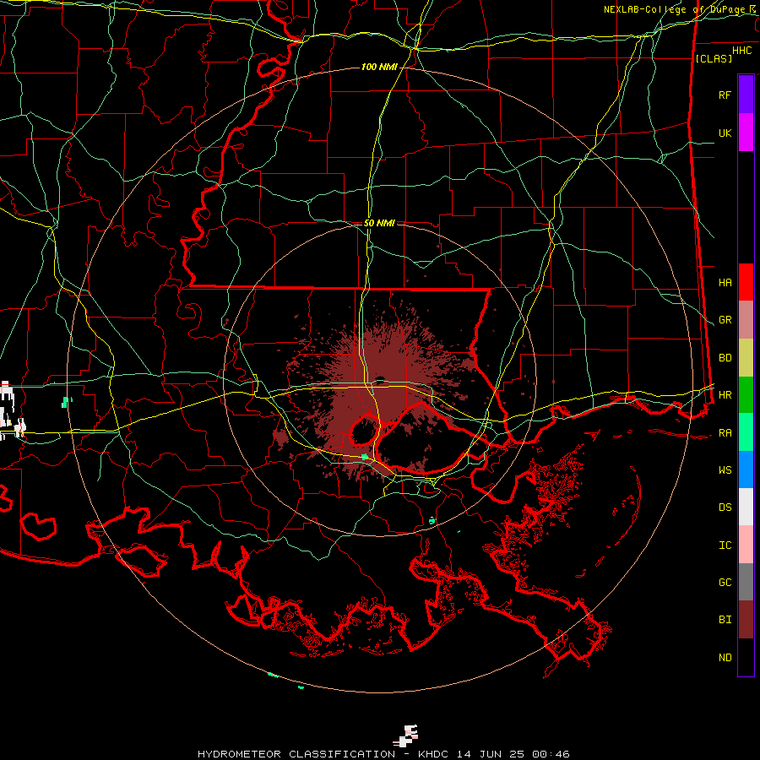Screen dimensions: 760x760
Task: Click the BI legend label
Action: 725,620
